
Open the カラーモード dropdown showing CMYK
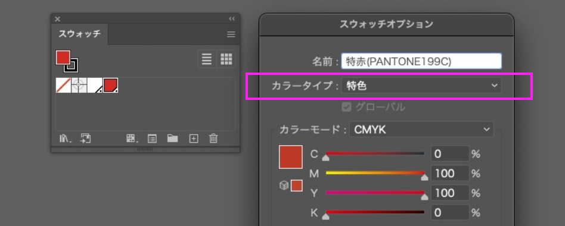click(421, 129)
